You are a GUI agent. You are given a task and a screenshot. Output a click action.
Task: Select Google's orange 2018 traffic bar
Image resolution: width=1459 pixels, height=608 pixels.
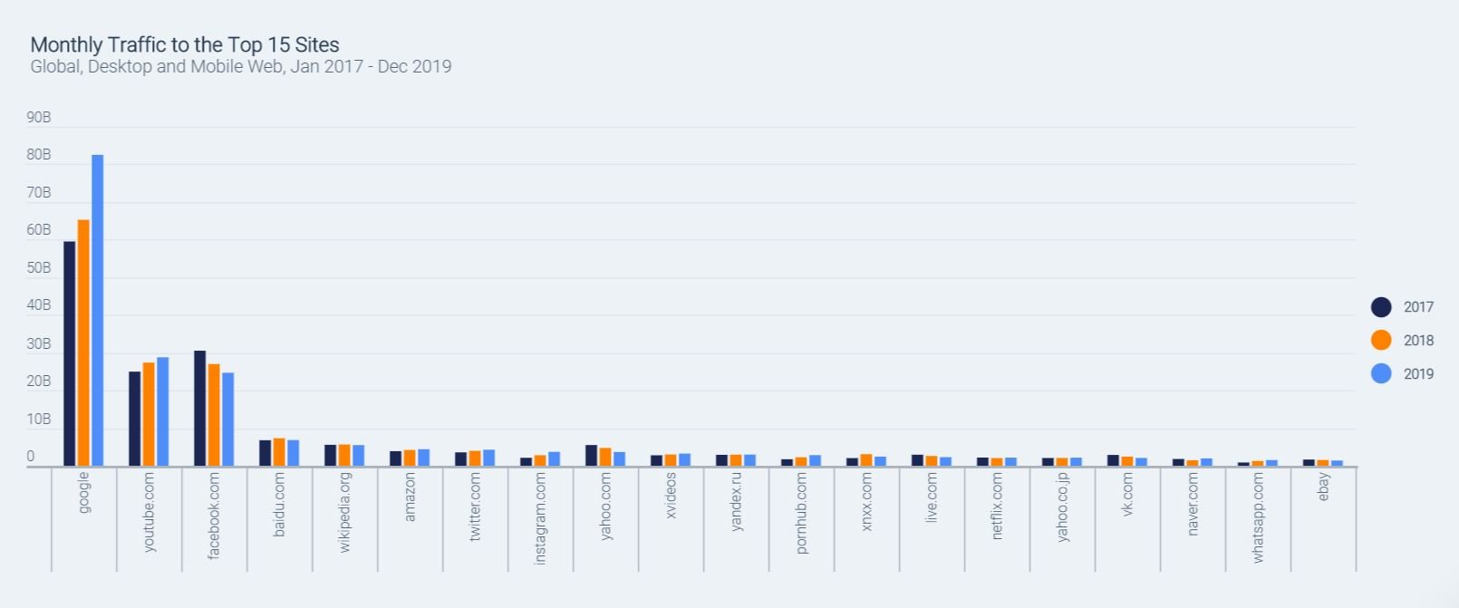[x=83, y=343]
